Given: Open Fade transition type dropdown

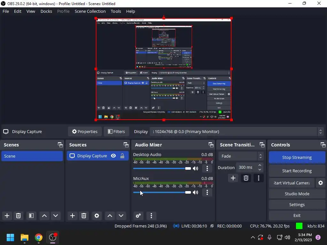Looking at the screenshot, I should (x=241, y=156).
